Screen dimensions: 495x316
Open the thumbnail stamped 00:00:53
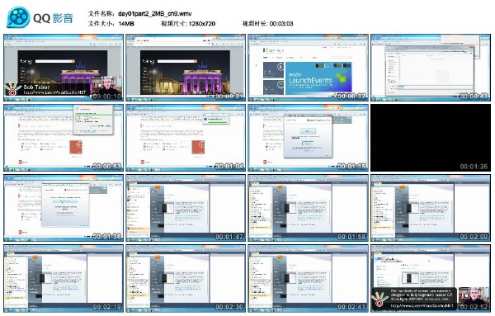click(64, 138)
